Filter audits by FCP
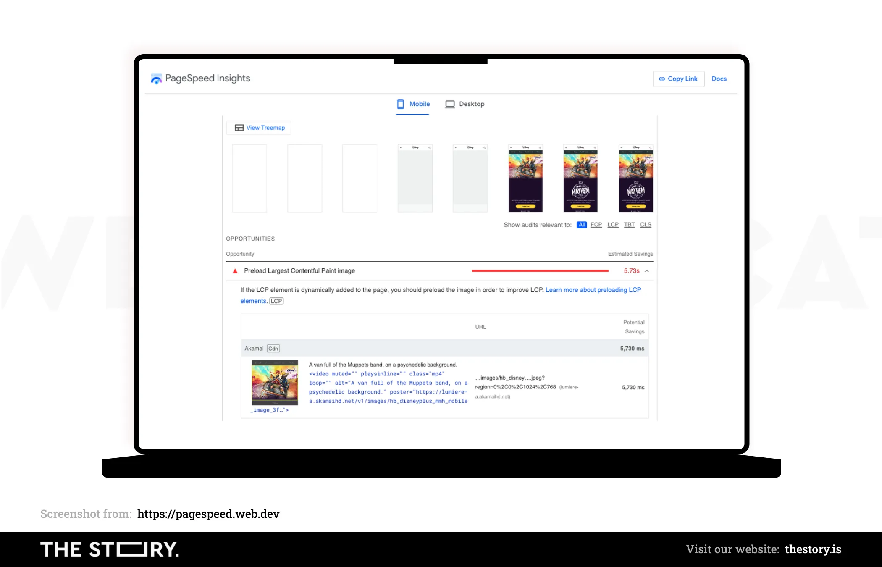Image resolution: width=882 pixels, height=567 pixels. 596,225
